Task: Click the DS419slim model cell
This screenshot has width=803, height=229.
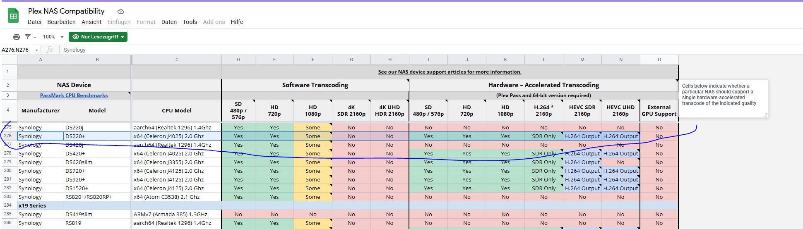Action: coord(97,214)
